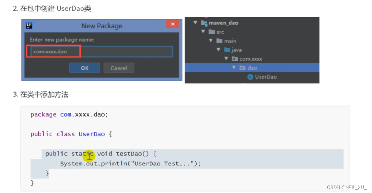The height and width of the screenshot is (193, 372).
Task: Click the System.out.println code line
Action: [x=130, y=164]
